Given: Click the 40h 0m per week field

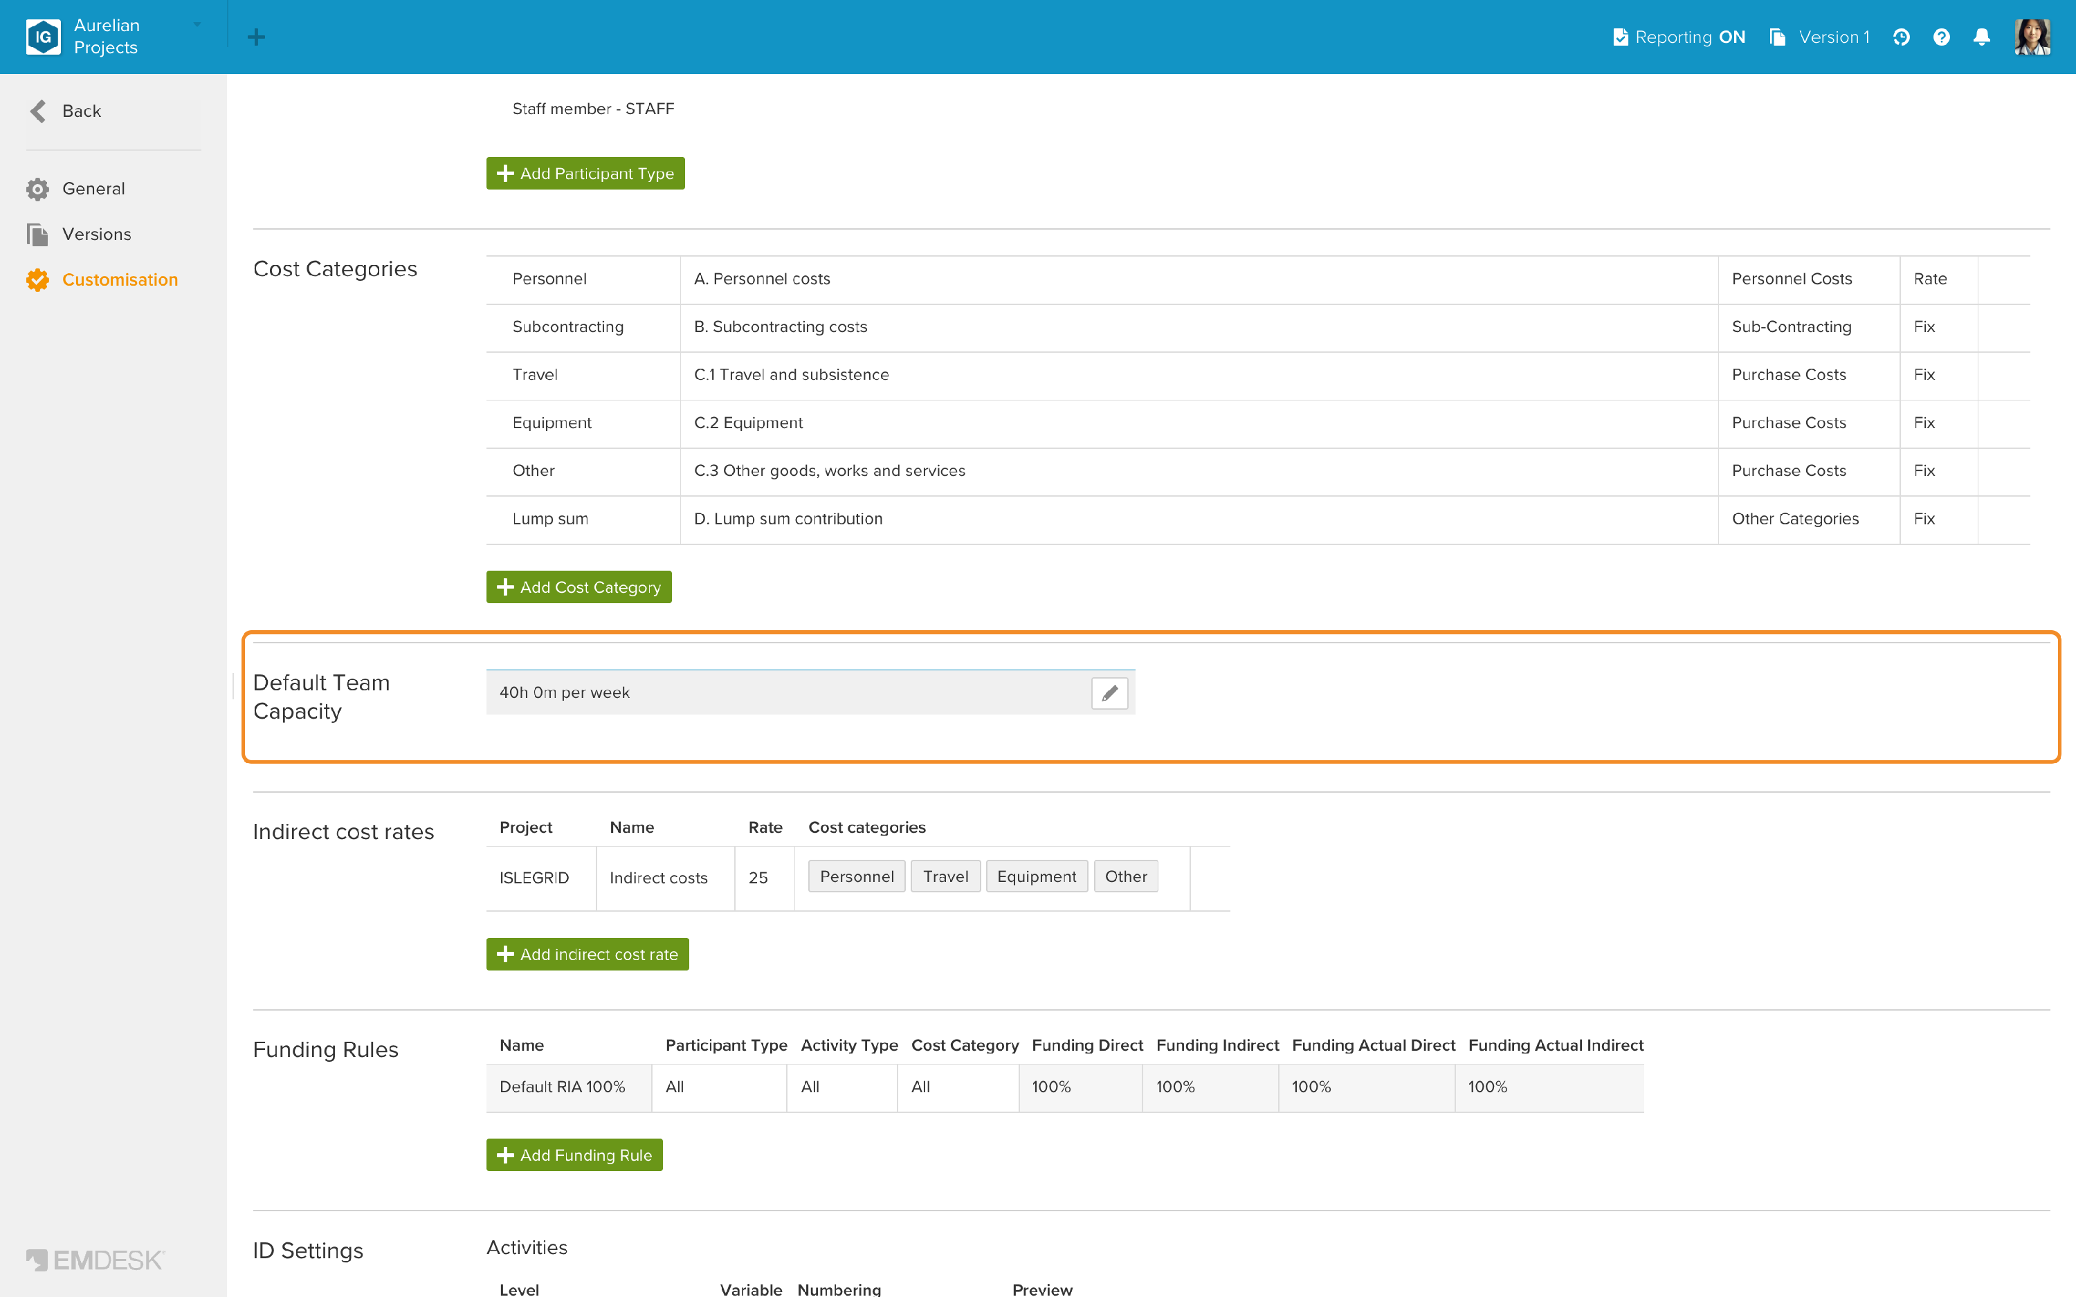Looking at the screenshot, I should coord(810,692).
